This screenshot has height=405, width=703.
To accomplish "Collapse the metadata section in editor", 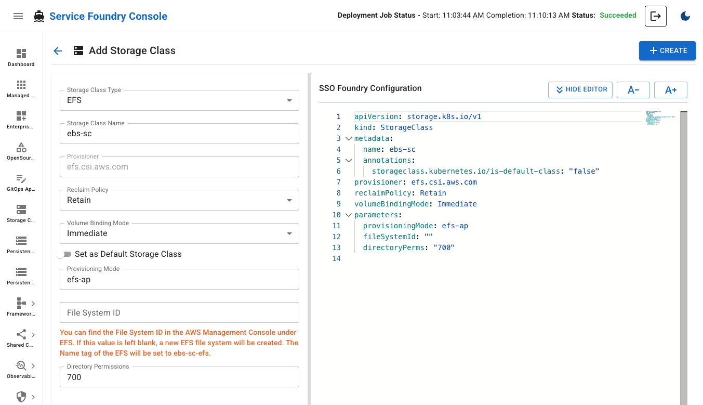I will (348, 139).
